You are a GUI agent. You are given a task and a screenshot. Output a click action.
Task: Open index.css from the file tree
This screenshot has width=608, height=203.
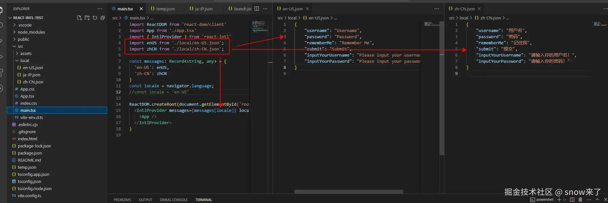[57, 103]
